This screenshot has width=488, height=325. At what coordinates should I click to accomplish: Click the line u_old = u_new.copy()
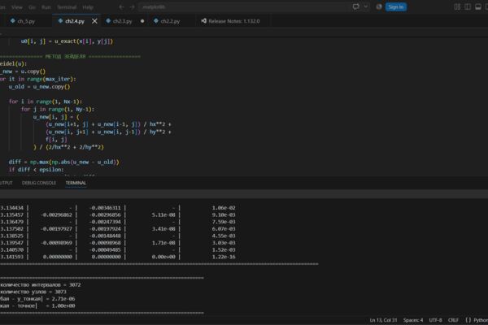tap(39, 87)
